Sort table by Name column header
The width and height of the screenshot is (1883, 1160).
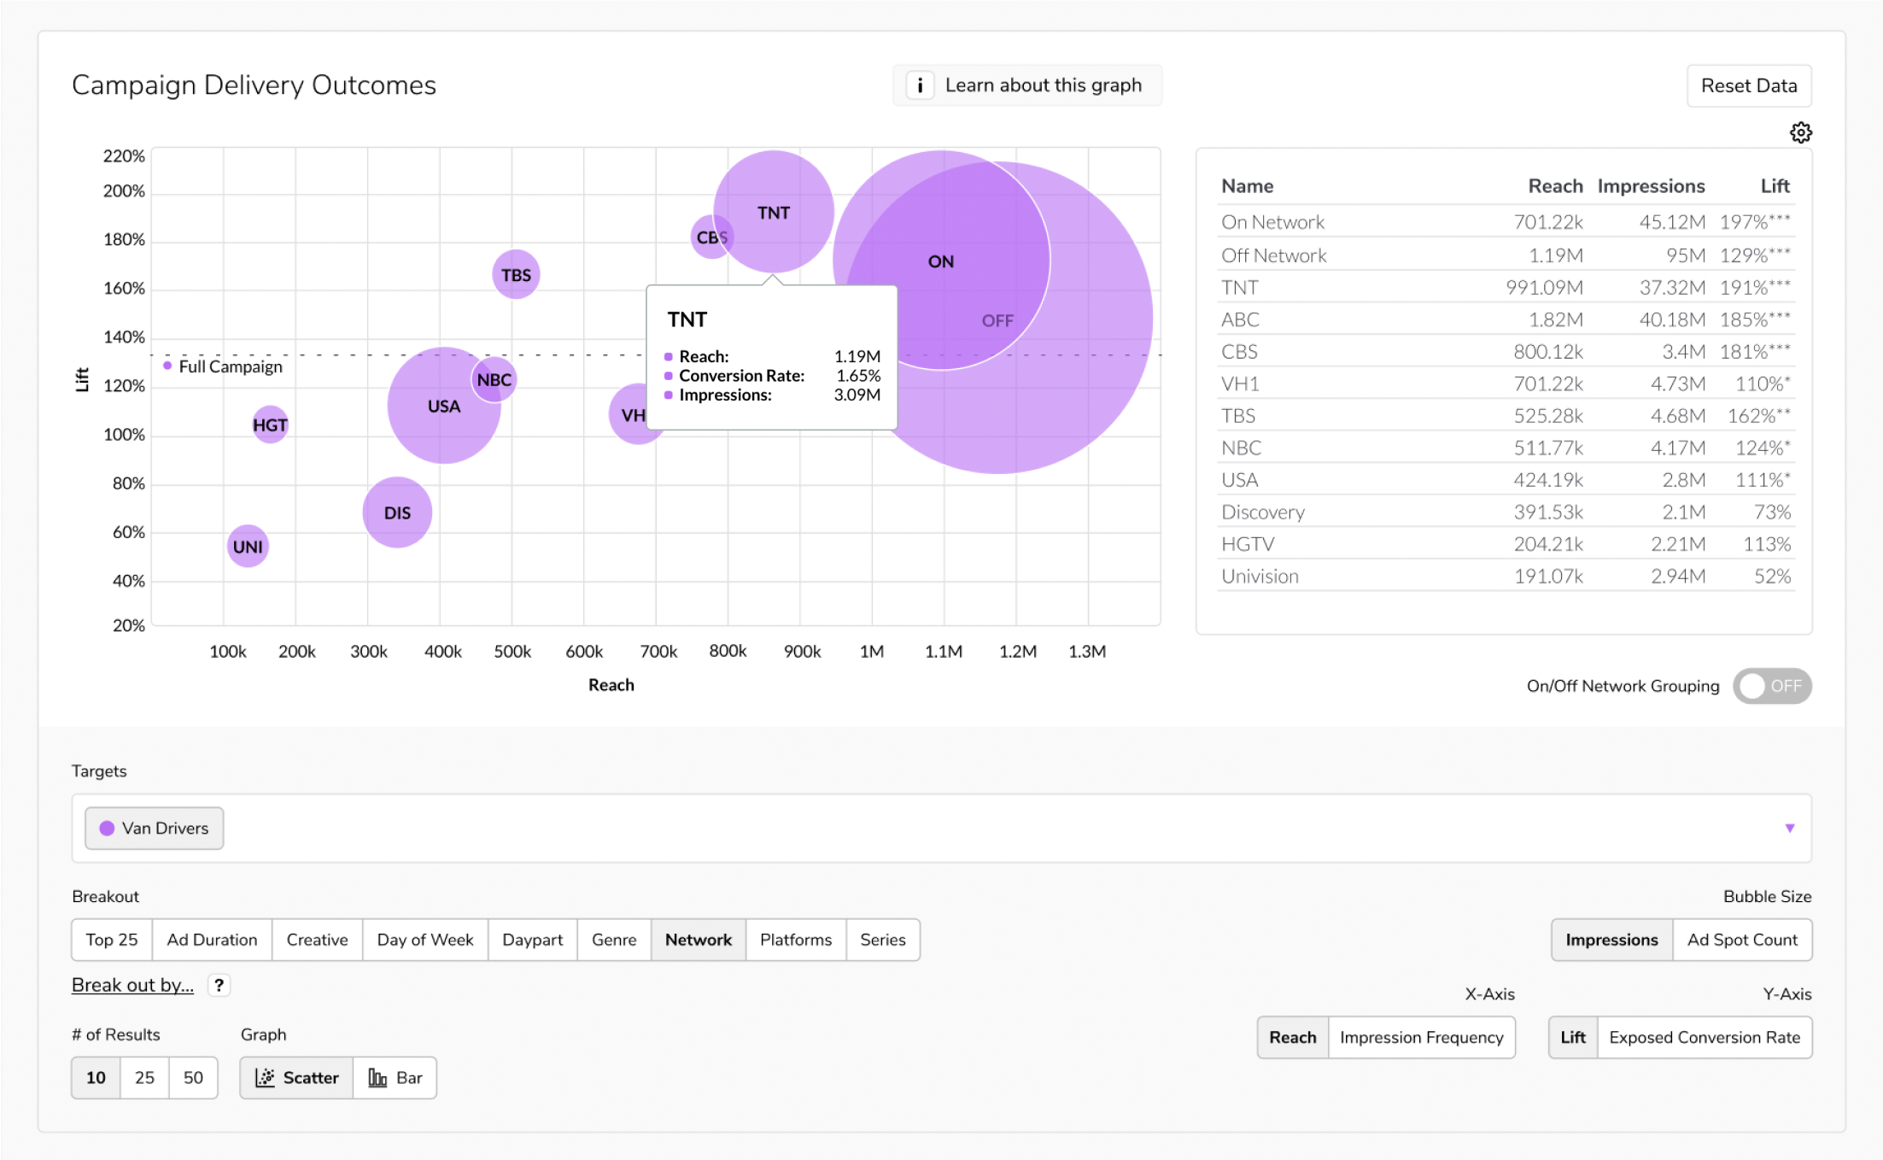pos(1247,185)
